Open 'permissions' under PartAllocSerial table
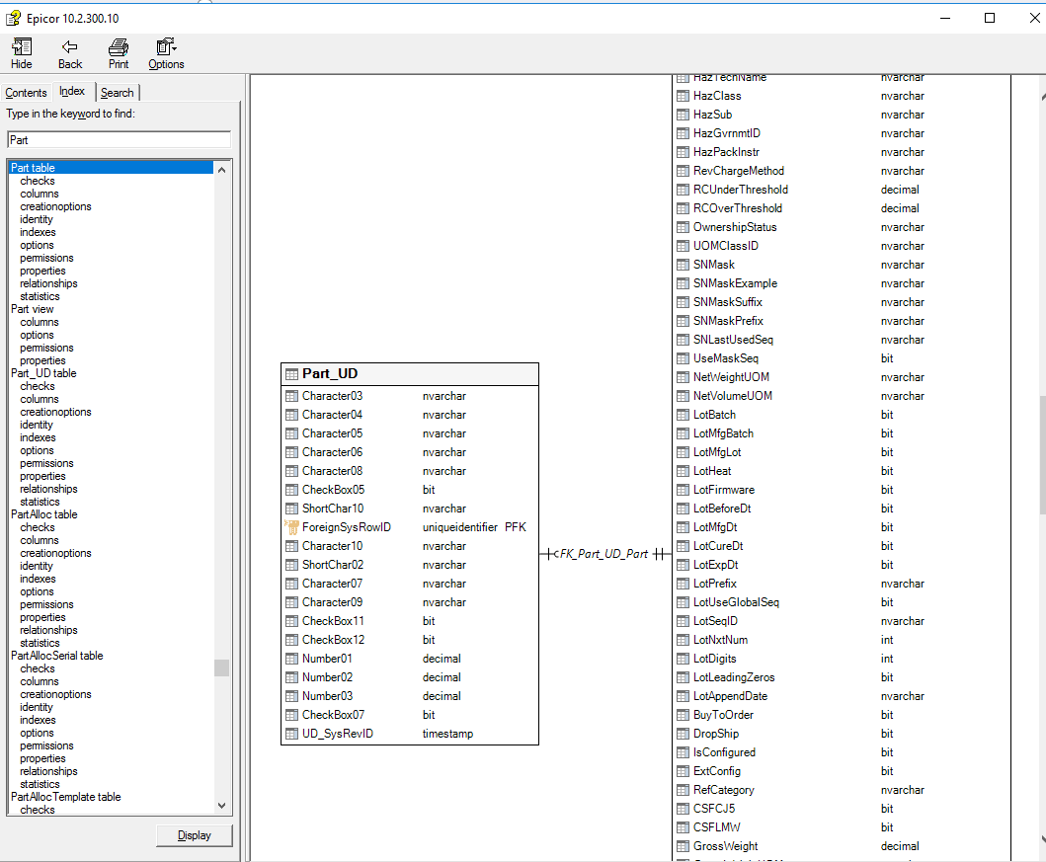 pos(46,746)
